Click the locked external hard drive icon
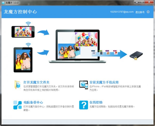The width and height of the screenshot is (155, 126). point(136,55)
